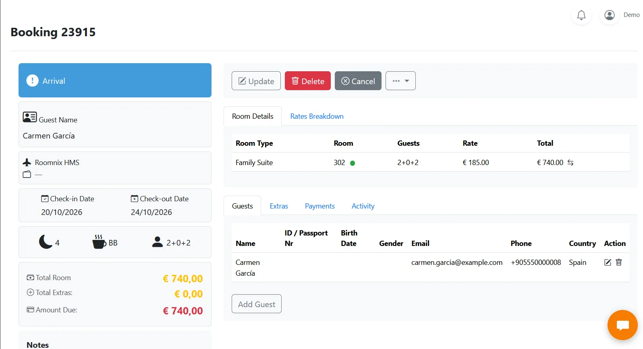Click the phone number +905550000008
The height and width of the screenshot is (349, 643).
click(536, 262)
